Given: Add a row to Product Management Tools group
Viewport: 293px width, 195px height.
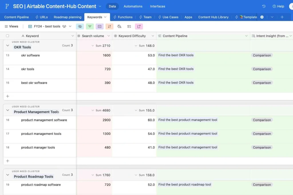Looking at the screenshot, I should tap(8, 161).
